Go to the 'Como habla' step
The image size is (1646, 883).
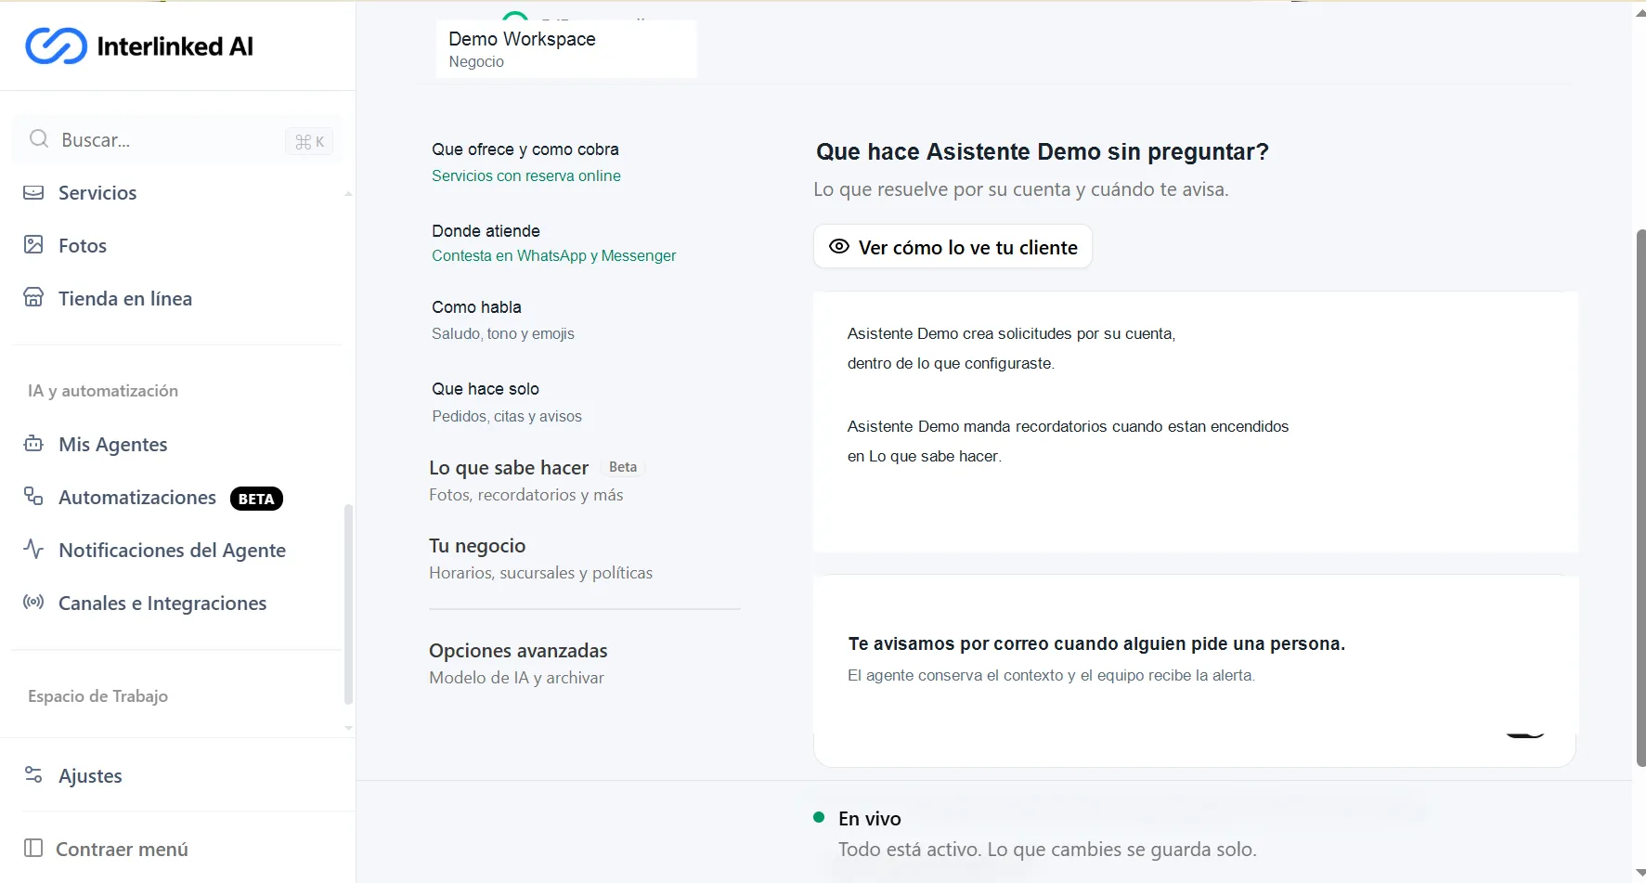[503, 319]
